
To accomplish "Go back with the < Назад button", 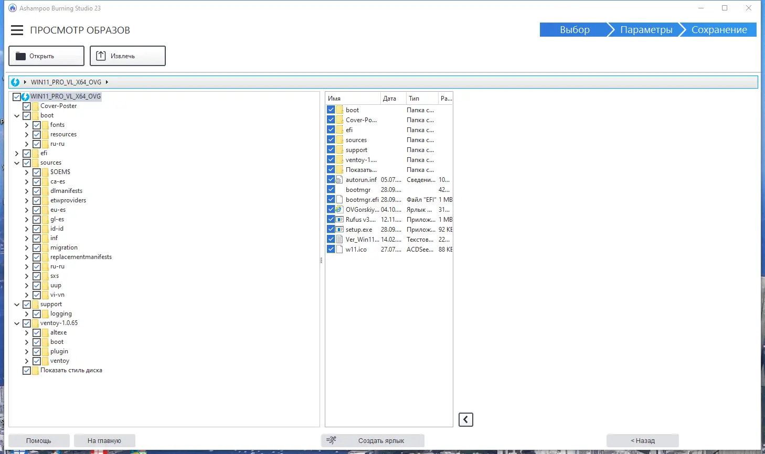I will pos(643,441).
